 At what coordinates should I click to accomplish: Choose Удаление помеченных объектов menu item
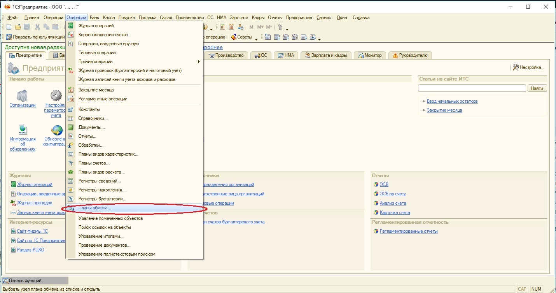(x=134, y=218)
